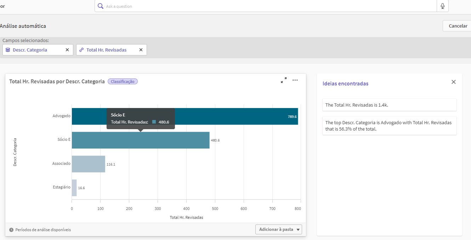Click the insight about top Descr. Categoria
Viewport: 471px width, 240px height.
(389, 126)
